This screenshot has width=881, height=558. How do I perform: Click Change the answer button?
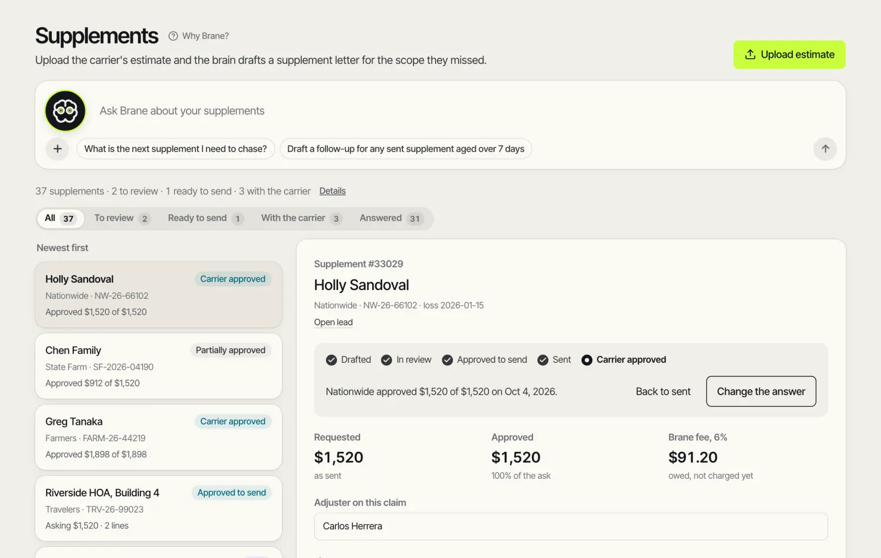[x=761, y=391]
